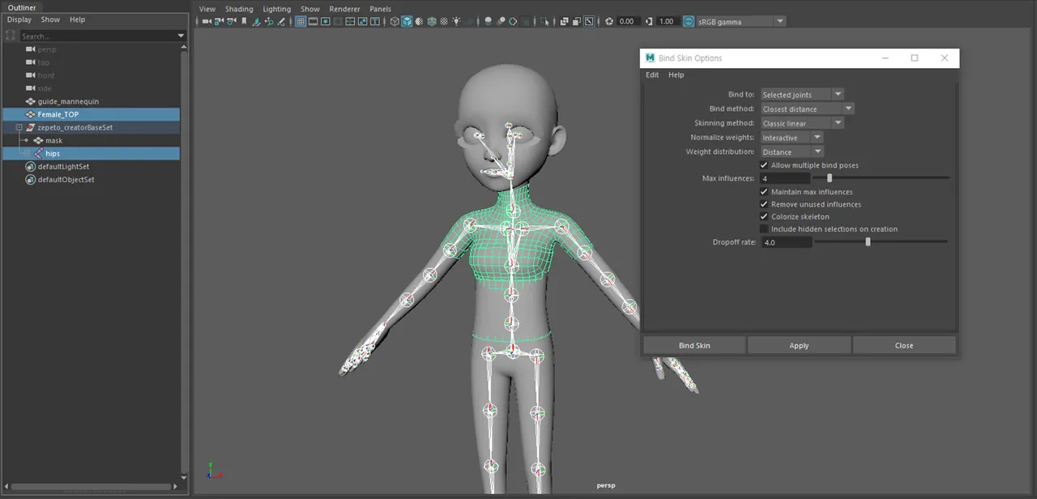This screenshot has height=499, width=1037.
Task: Toggle the grid display icon in viewport toolbar
Action: (x=300, y=22)
